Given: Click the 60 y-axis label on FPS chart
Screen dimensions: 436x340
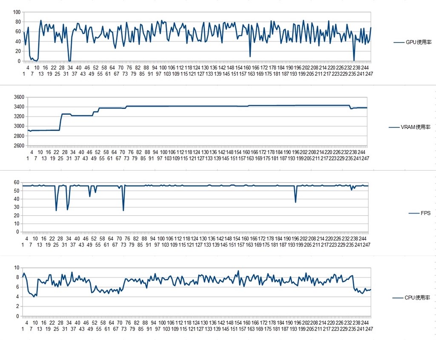Looking at the screenshot, I should 17,183.
